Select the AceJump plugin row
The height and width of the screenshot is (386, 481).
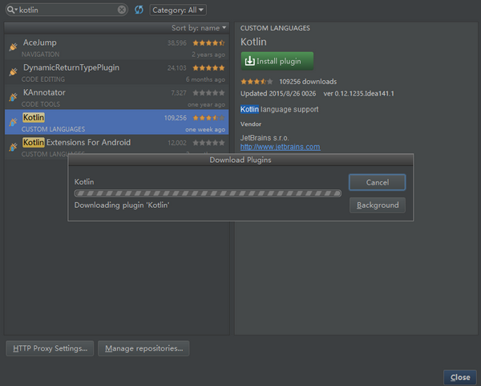(116, 47)
